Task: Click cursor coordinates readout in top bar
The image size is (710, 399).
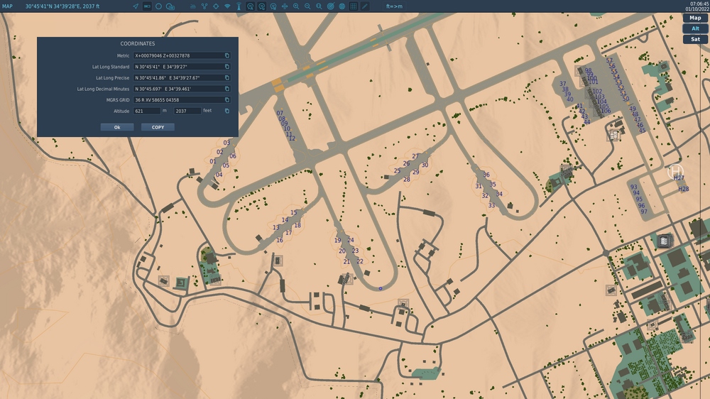Action: click(x=62, y=6)
